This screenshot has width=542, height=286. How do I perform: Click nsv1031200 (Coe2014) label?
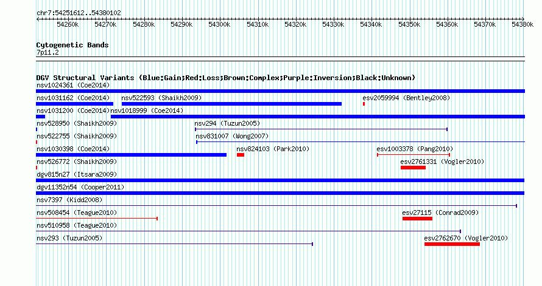[x=73, y=111]
